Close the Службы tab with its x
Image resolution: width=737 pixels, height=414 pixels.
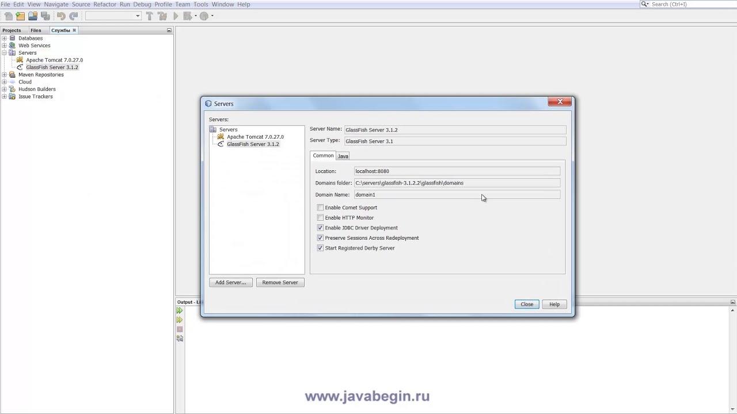pos(74,30)
